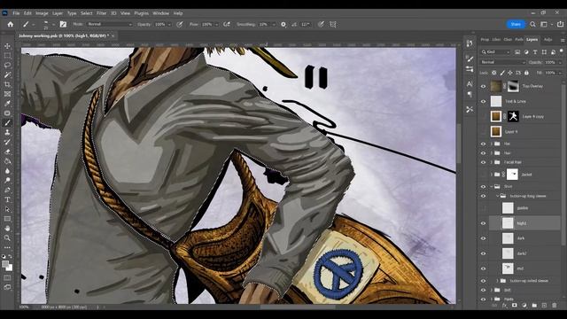Select the Crop tool
Image resolution: width=567 pixels, height=319 pixels.
tap(7, 84)
